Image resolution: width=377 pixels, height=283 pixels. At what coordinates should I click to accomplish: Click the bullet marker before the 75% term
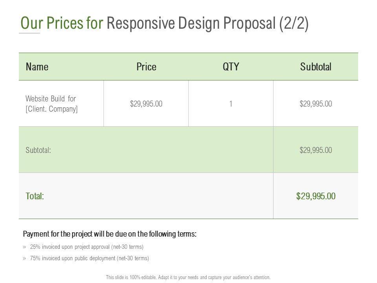click(25, 258)
